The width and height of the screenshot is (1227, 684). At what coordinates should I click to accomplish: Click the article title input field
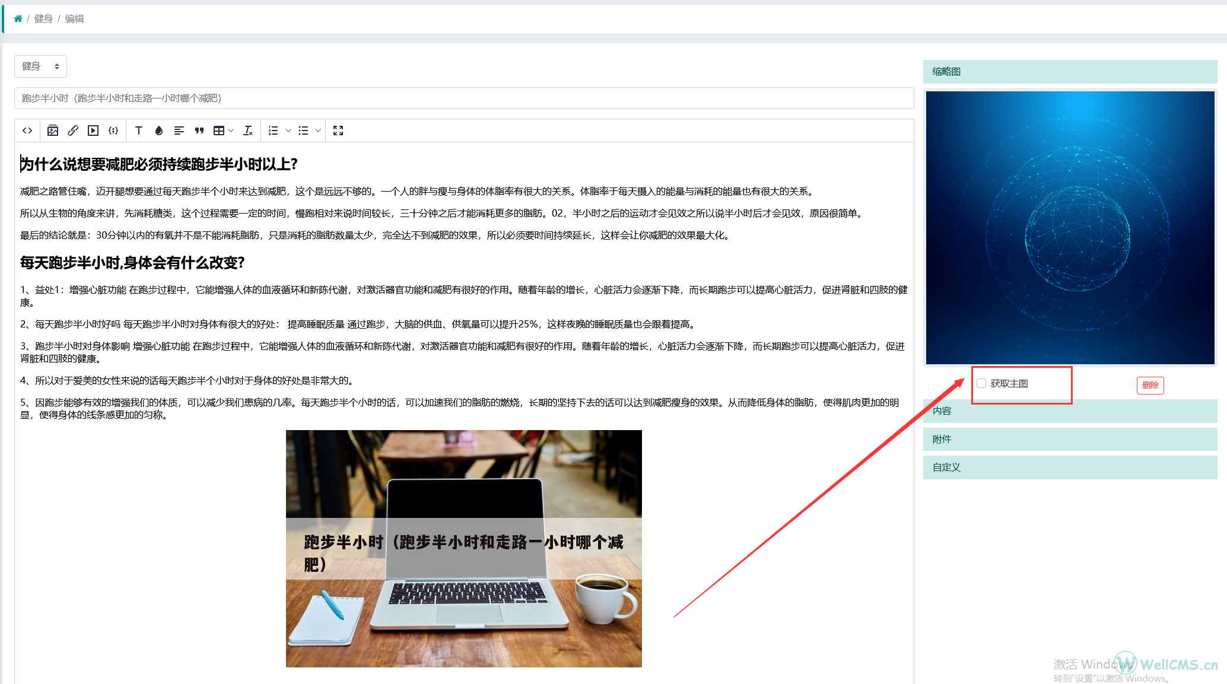pos(463,98)
